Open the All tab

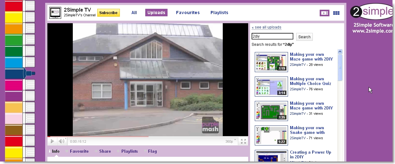click(x=134, y=13)
